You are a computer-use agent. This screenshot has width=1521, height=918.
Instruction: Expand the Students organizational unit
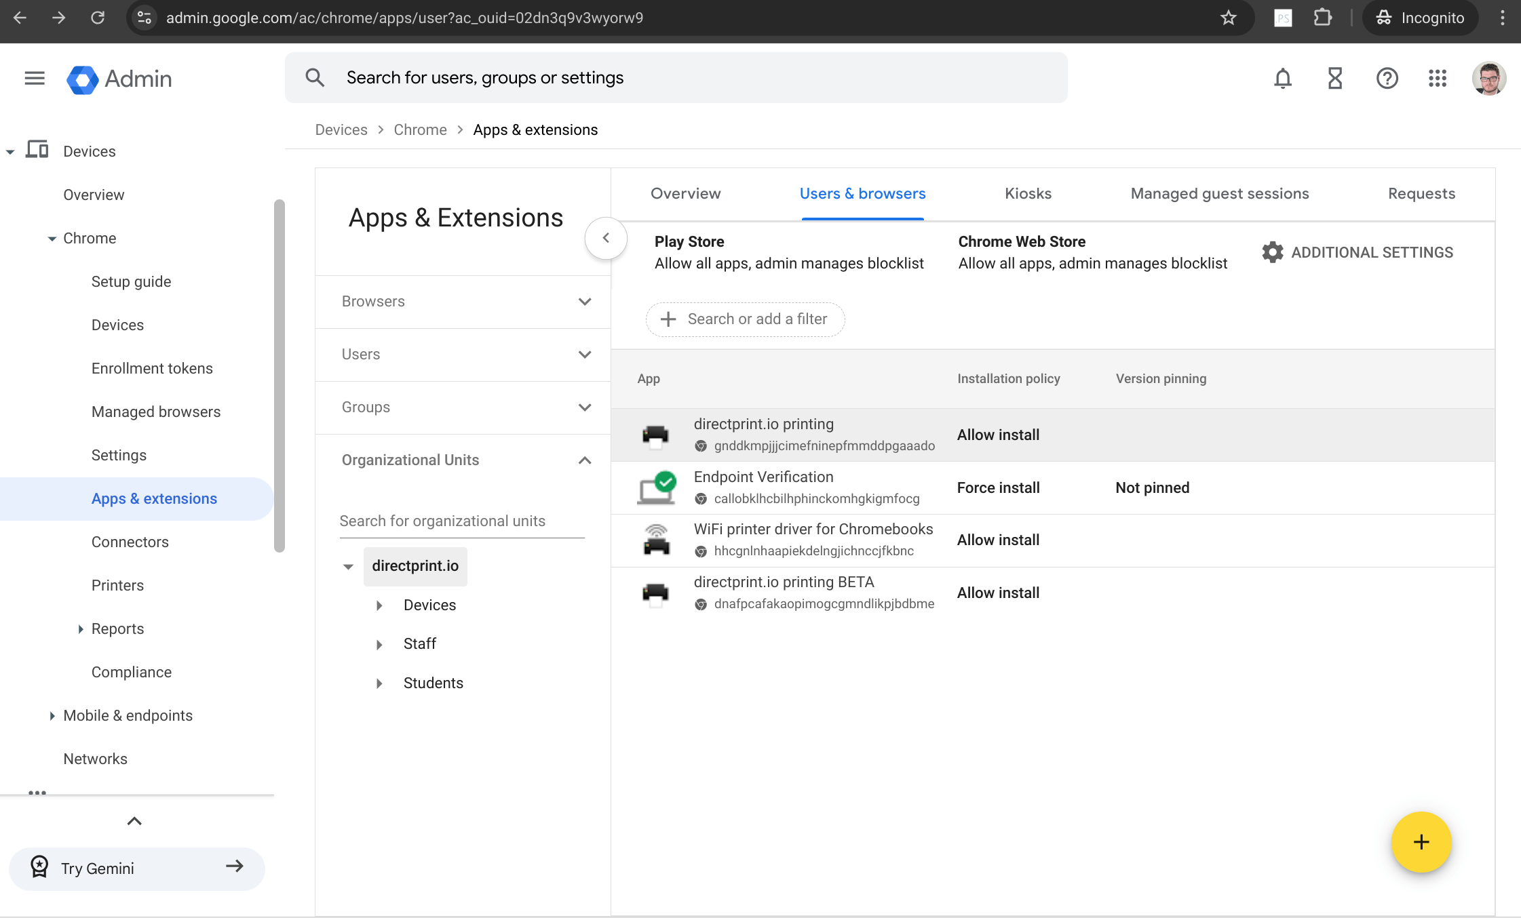(x=379, y=683)
